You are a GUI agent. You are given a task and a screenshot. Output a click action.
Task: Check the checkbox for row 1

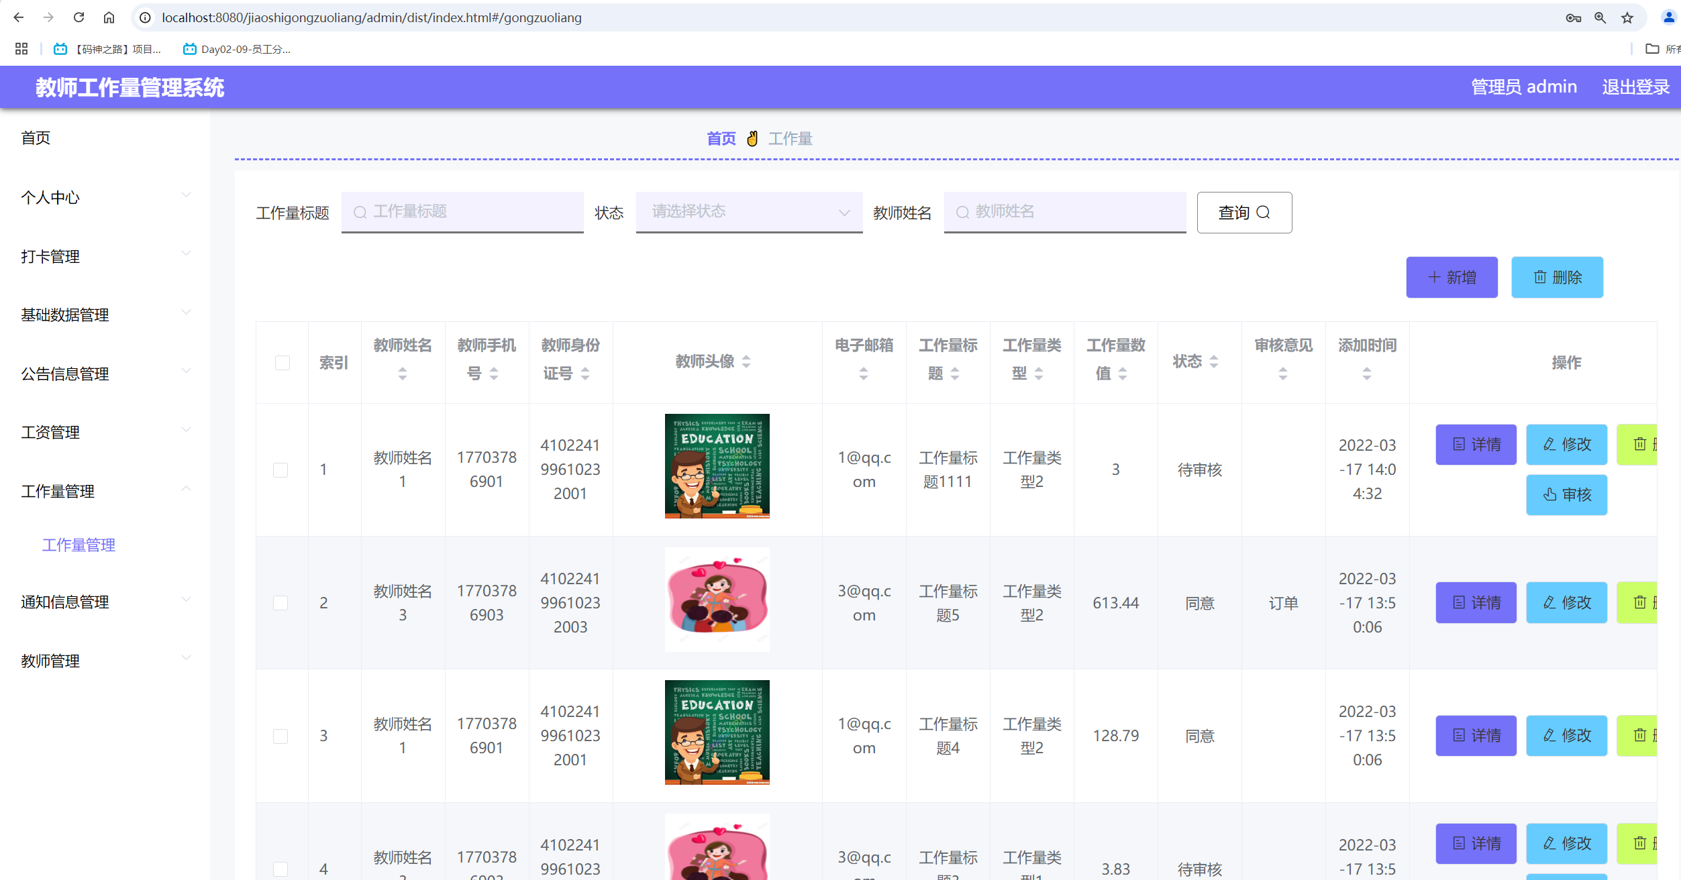coord(281,470)
